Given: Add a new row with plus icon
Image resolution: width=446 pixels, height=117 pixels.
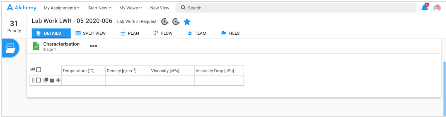Looking at the screenshot, I should point(58,80).
